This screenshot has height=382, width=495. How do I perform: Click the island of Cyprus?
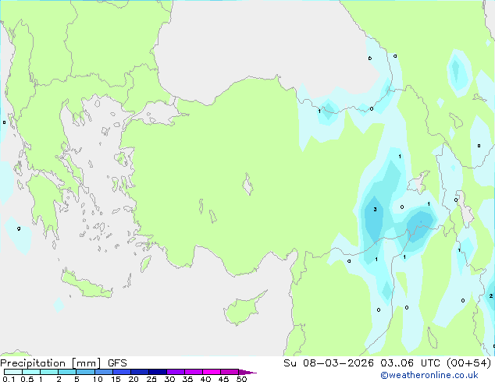[244, 308]
